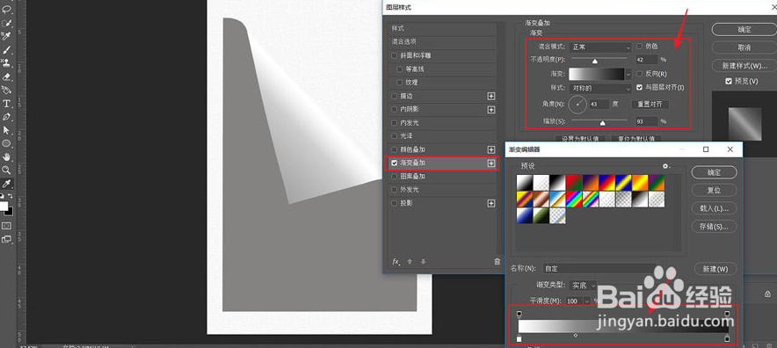
Task: Select the Eyedropper tool
Action: tap(6, 184)
